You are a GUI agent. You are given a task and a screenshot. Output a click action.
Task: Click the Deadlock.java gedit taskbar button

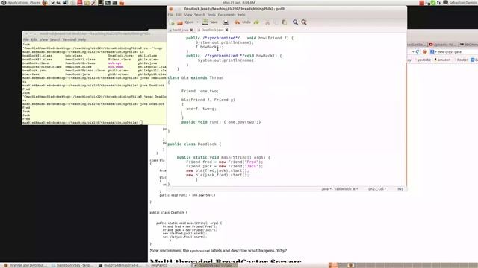(x=215, y=265)
